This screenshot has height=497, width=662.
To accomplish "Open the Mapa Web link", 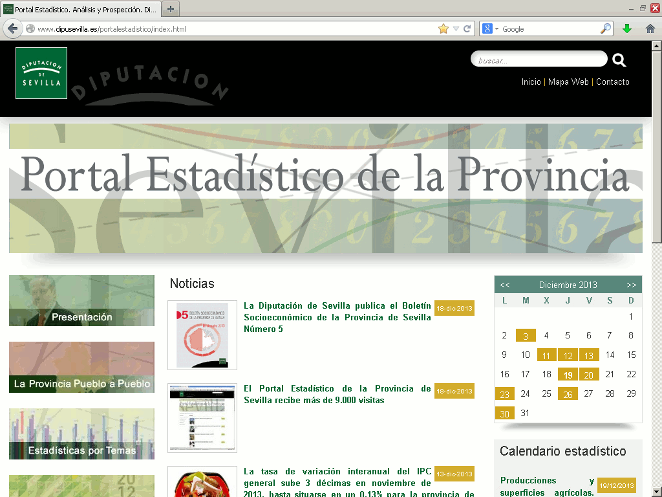I will click(x=568, y=82).
